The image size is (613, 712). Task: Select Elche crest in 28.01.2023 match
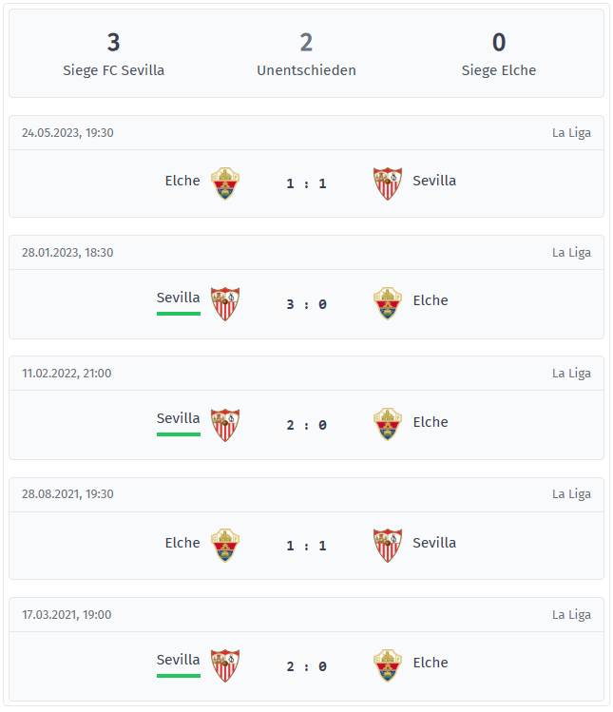click(x=388, y=304)
